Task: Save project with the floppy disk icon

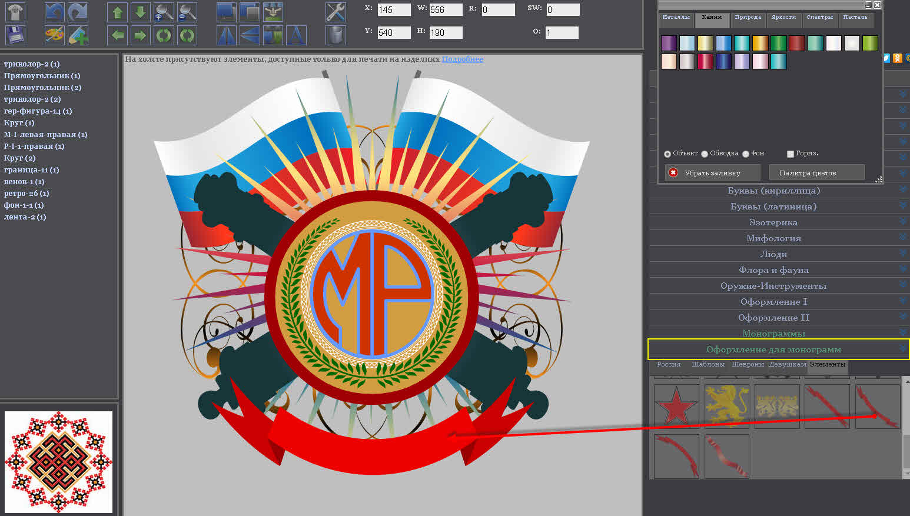Action: (15, 35)
